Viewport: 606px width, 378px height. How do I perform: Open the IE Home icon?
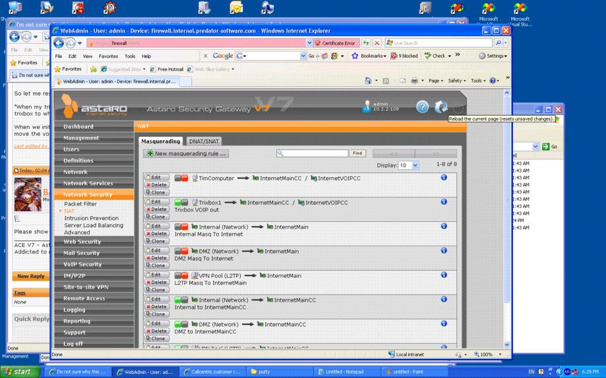369,80
